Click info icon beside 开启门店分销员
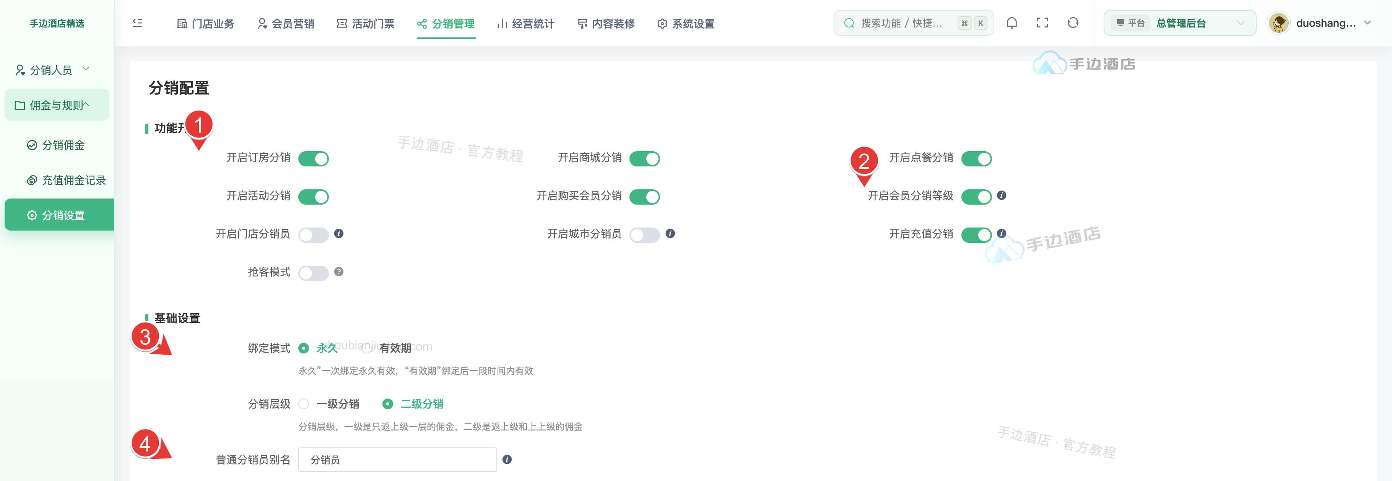 coord(339,234)
